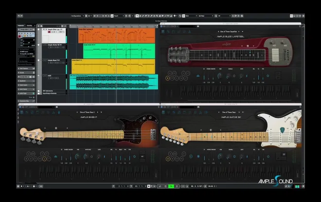Toggle the transport Cycle loop button
Screen dimensions: 321x202
point(160,186)
